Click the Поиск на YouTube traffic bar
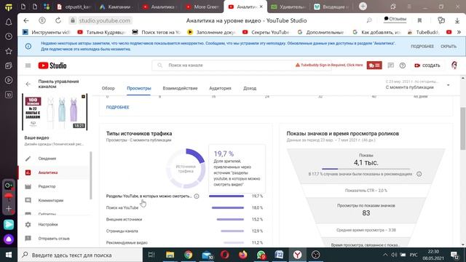The height and width of the screenshot is (262, 466). point(228,207)
